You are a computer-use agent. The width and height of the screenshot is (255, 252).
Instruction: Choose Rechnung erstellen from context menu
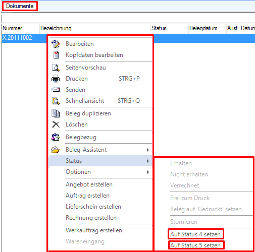(x=91, y=218)
